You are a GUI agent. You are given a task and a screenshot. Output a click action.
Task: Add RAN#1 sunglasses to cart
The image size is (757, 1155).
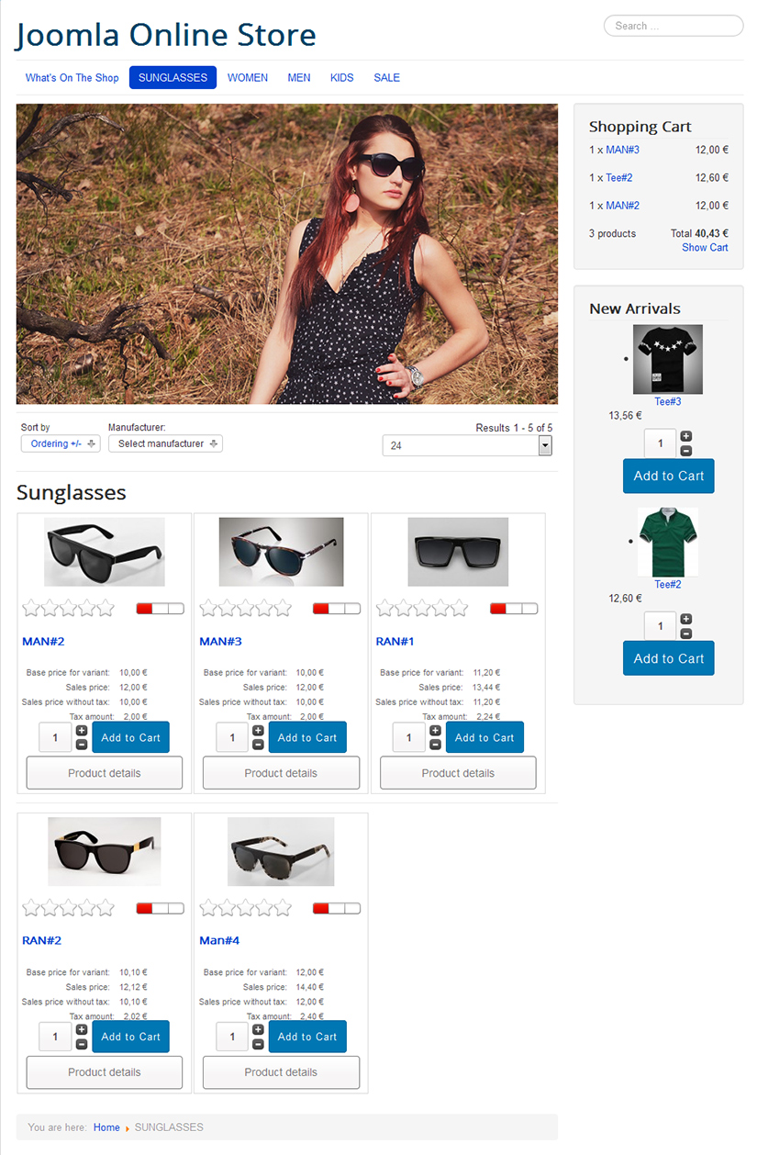484,737
